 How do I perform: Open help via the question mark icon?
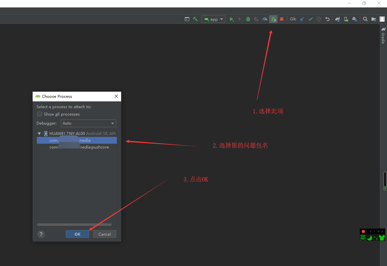41,234
